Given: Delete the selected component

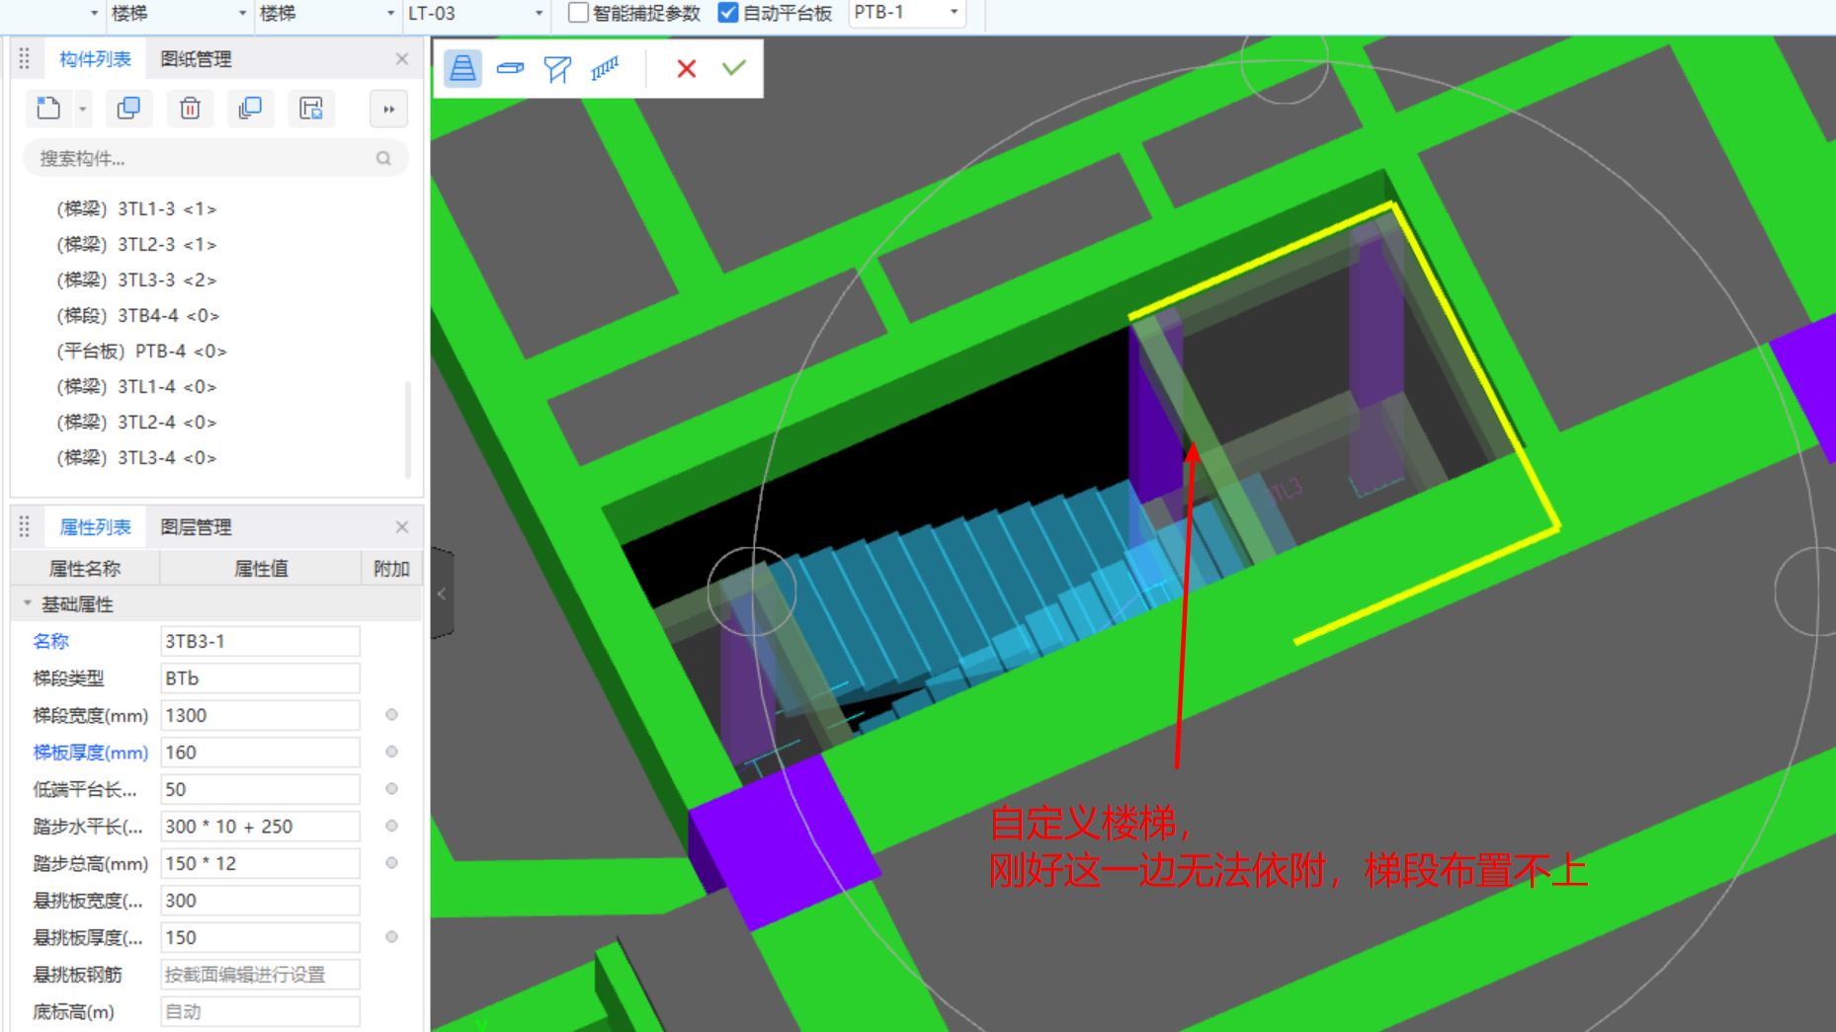Looking at the screenshot, I should point(190,109).
